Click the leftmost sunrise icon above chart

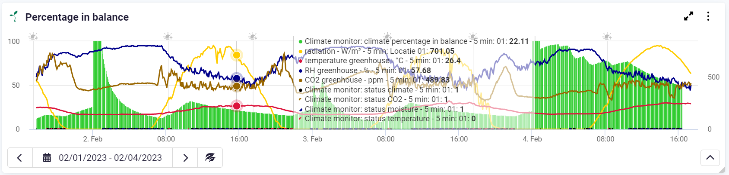(33, 36)
